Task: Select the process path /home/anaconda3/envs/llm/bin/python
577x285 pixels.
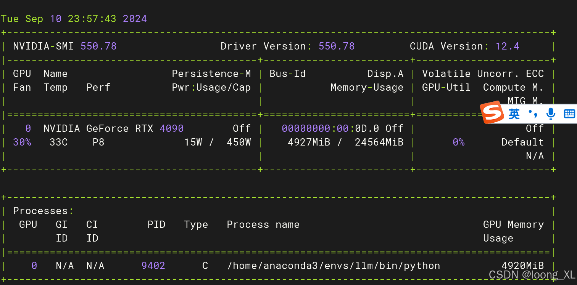Action: (334, 266)
